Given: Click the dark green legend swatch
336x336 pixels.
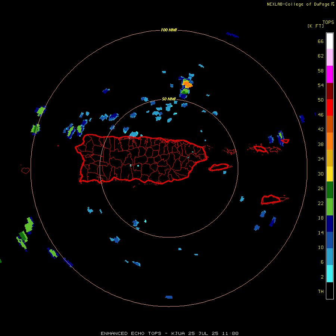Looking at the screenshot, I should tap(330, 190).
